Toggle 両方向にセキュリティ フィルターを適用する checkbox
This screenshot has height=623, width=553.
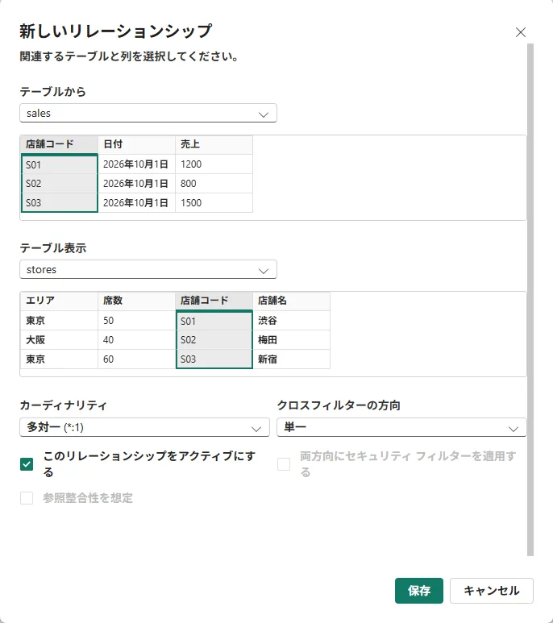[x=284, y=464]
